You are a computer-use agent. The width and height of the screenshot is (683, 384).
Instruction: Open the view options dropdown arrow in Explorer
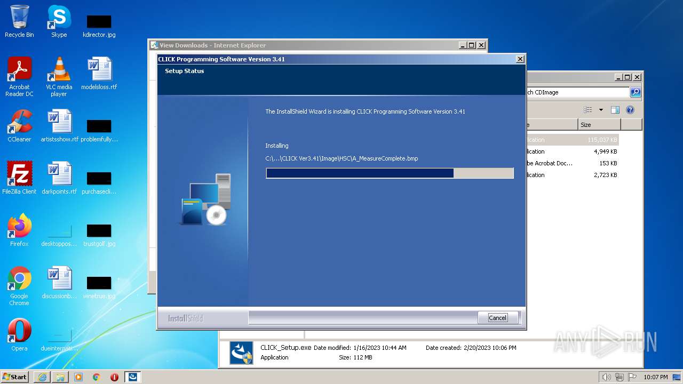click(601, 110)
